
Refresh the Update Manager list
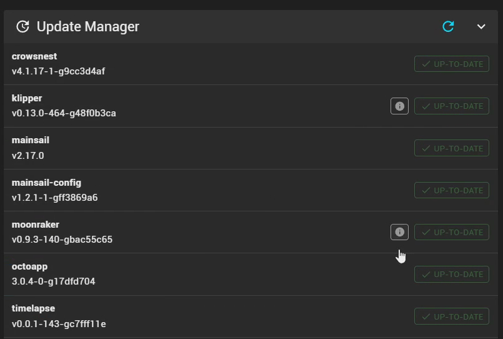click(448, 26)
